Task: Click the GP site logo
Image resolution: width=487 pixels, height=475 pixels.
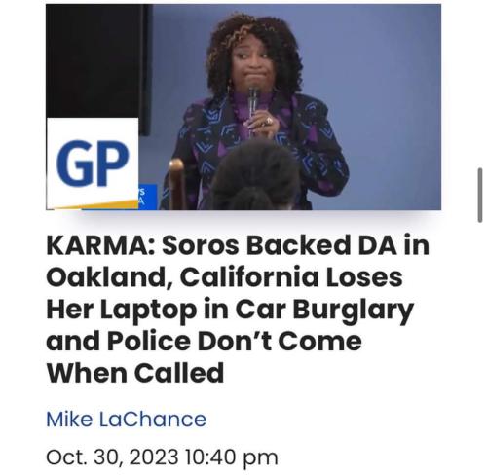Action: 93,164
